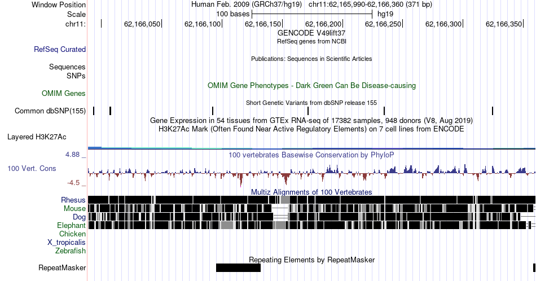Click the 100 bases scale bar

click(x=312, y=14)
